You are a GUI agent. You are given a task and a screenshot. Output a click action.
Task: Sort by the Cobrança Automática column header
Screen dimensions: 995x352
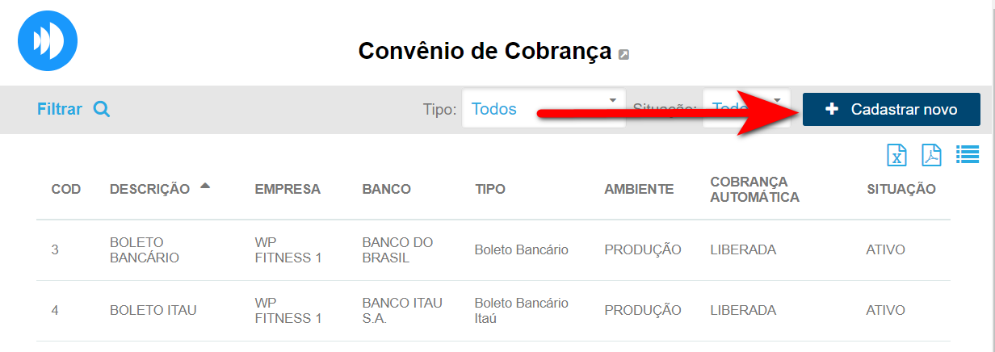(x=754, y=189)
